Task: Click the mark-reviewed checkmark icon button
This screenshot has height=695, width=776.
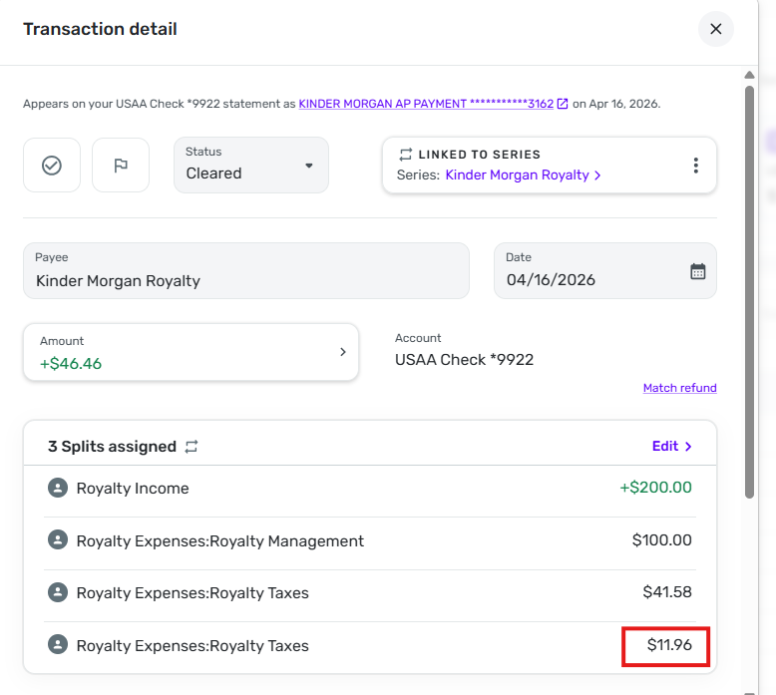Action: click(x=52, y=166)
